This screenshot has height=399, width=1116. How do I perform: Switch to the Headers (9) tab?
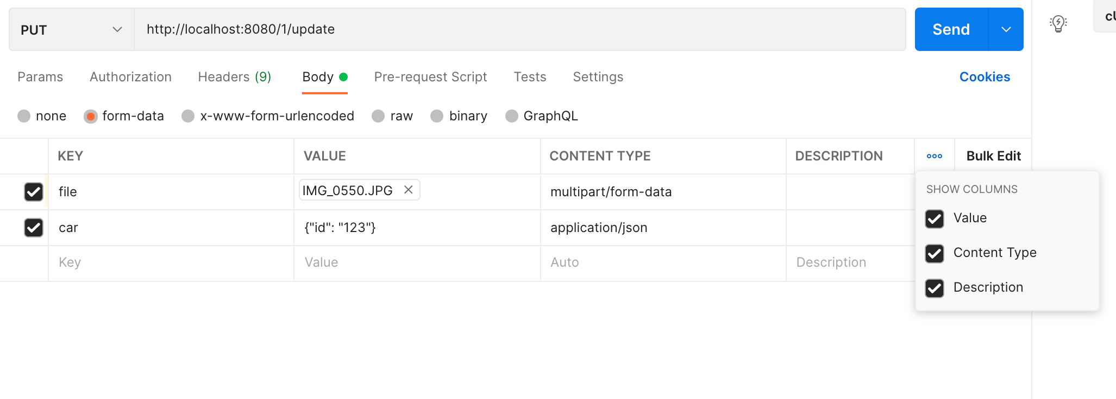tap(235, 77)
